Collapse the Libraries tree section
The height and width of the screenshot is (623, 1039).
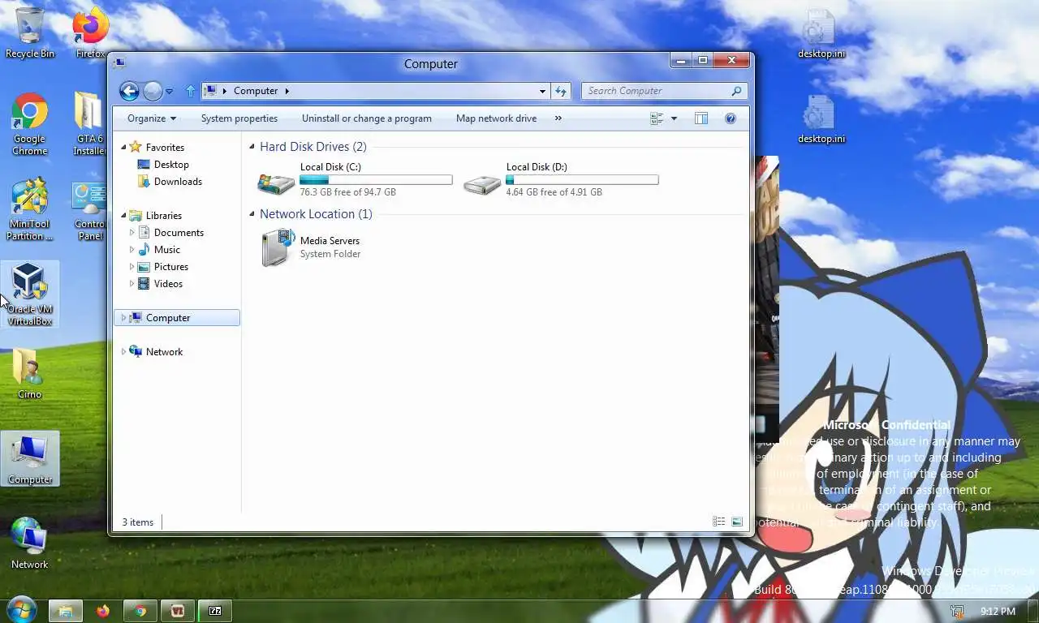pos(124,215)
